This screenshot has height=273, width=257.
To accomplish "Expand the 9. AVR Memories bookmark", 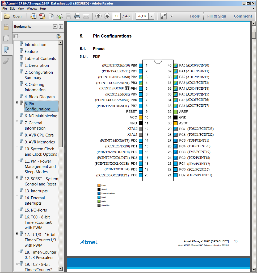I will pyautogui.click(x=17, y=141).
